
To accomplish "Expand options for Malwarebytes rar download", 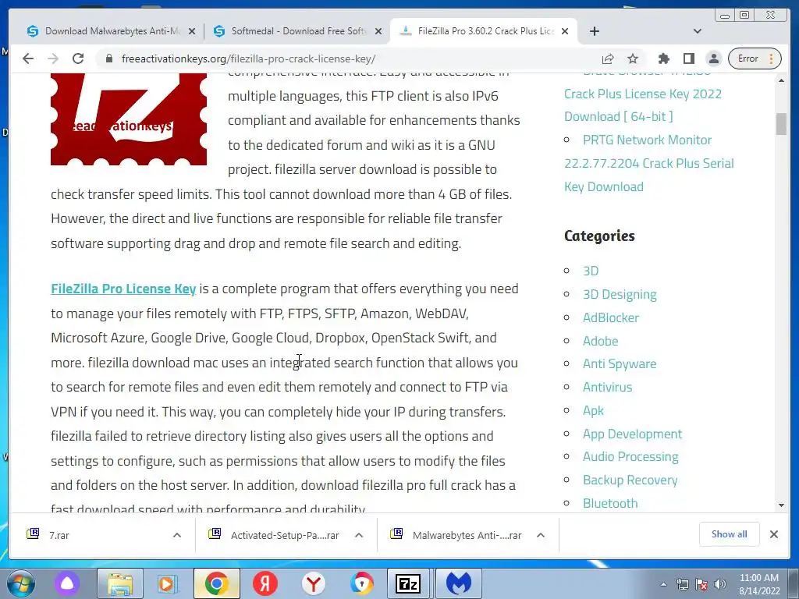I will (541, 535).
